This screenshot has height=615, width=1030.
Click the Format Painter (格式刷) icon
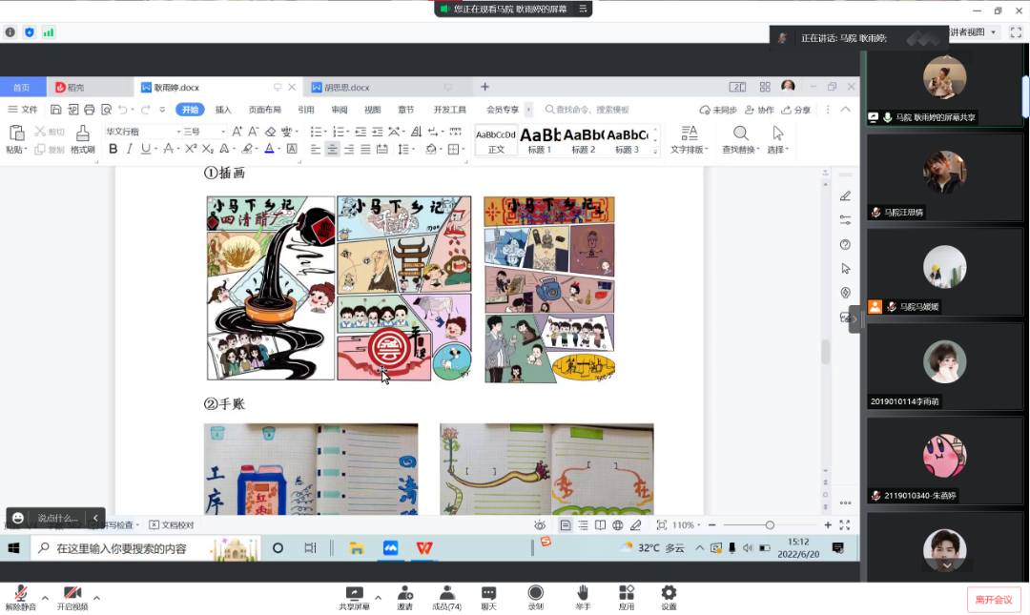pos(83,139)
